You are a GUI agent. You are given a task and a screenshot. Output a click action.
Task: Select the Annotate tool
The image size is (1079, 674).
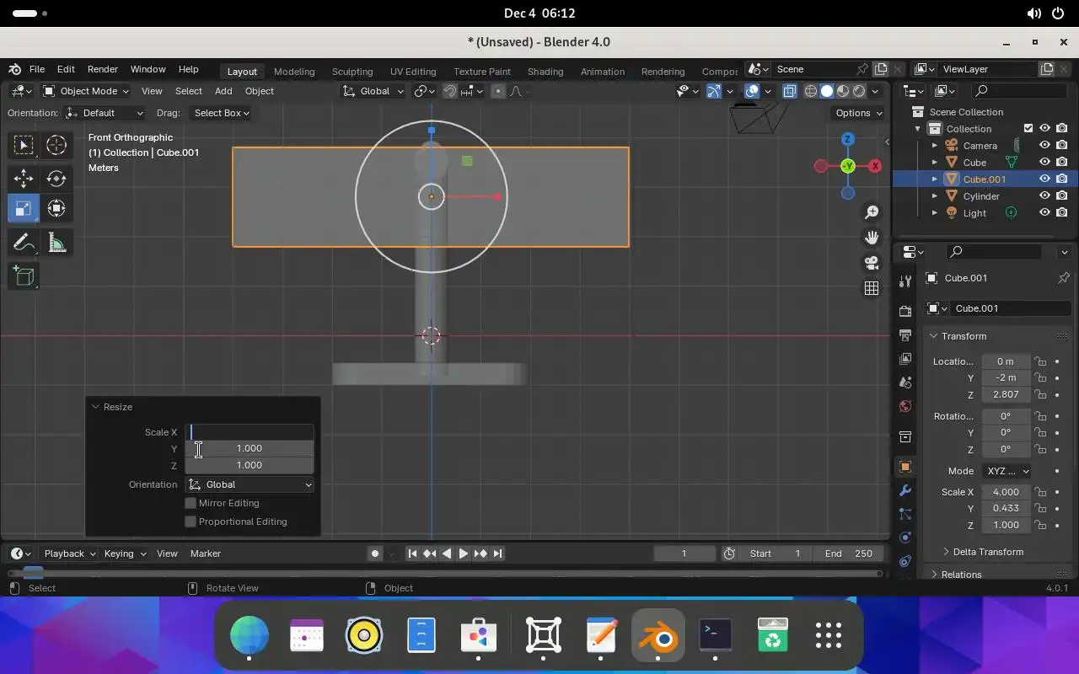click(x=24, y=243)
